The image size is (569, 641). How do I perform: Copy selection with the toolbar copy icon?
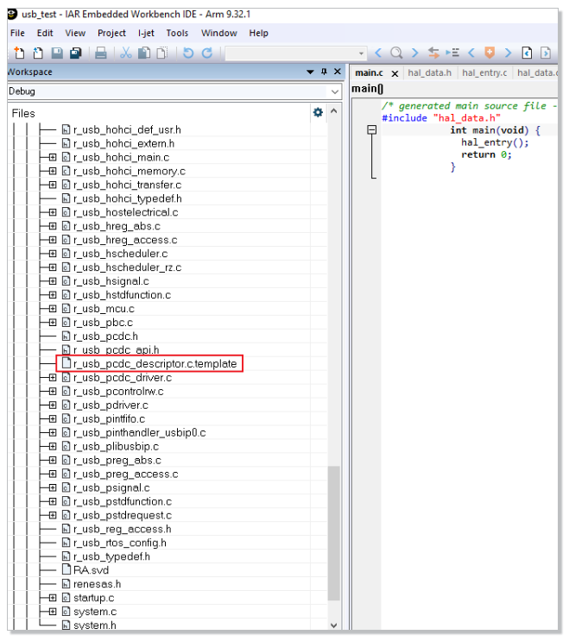click(144, 53)
